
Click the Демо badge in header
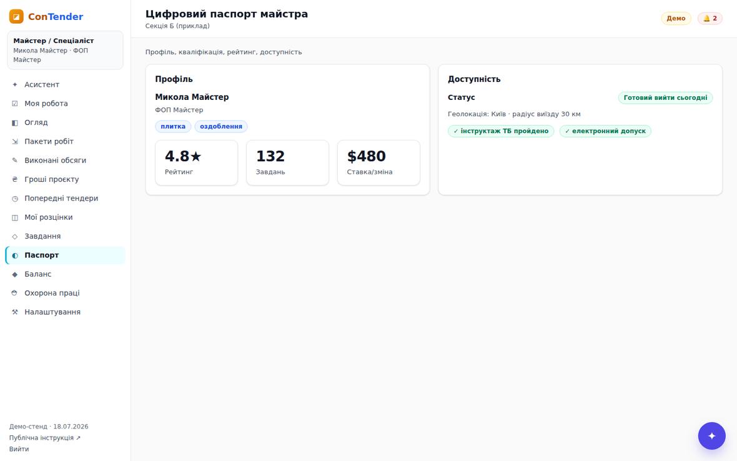coord(676,18)
